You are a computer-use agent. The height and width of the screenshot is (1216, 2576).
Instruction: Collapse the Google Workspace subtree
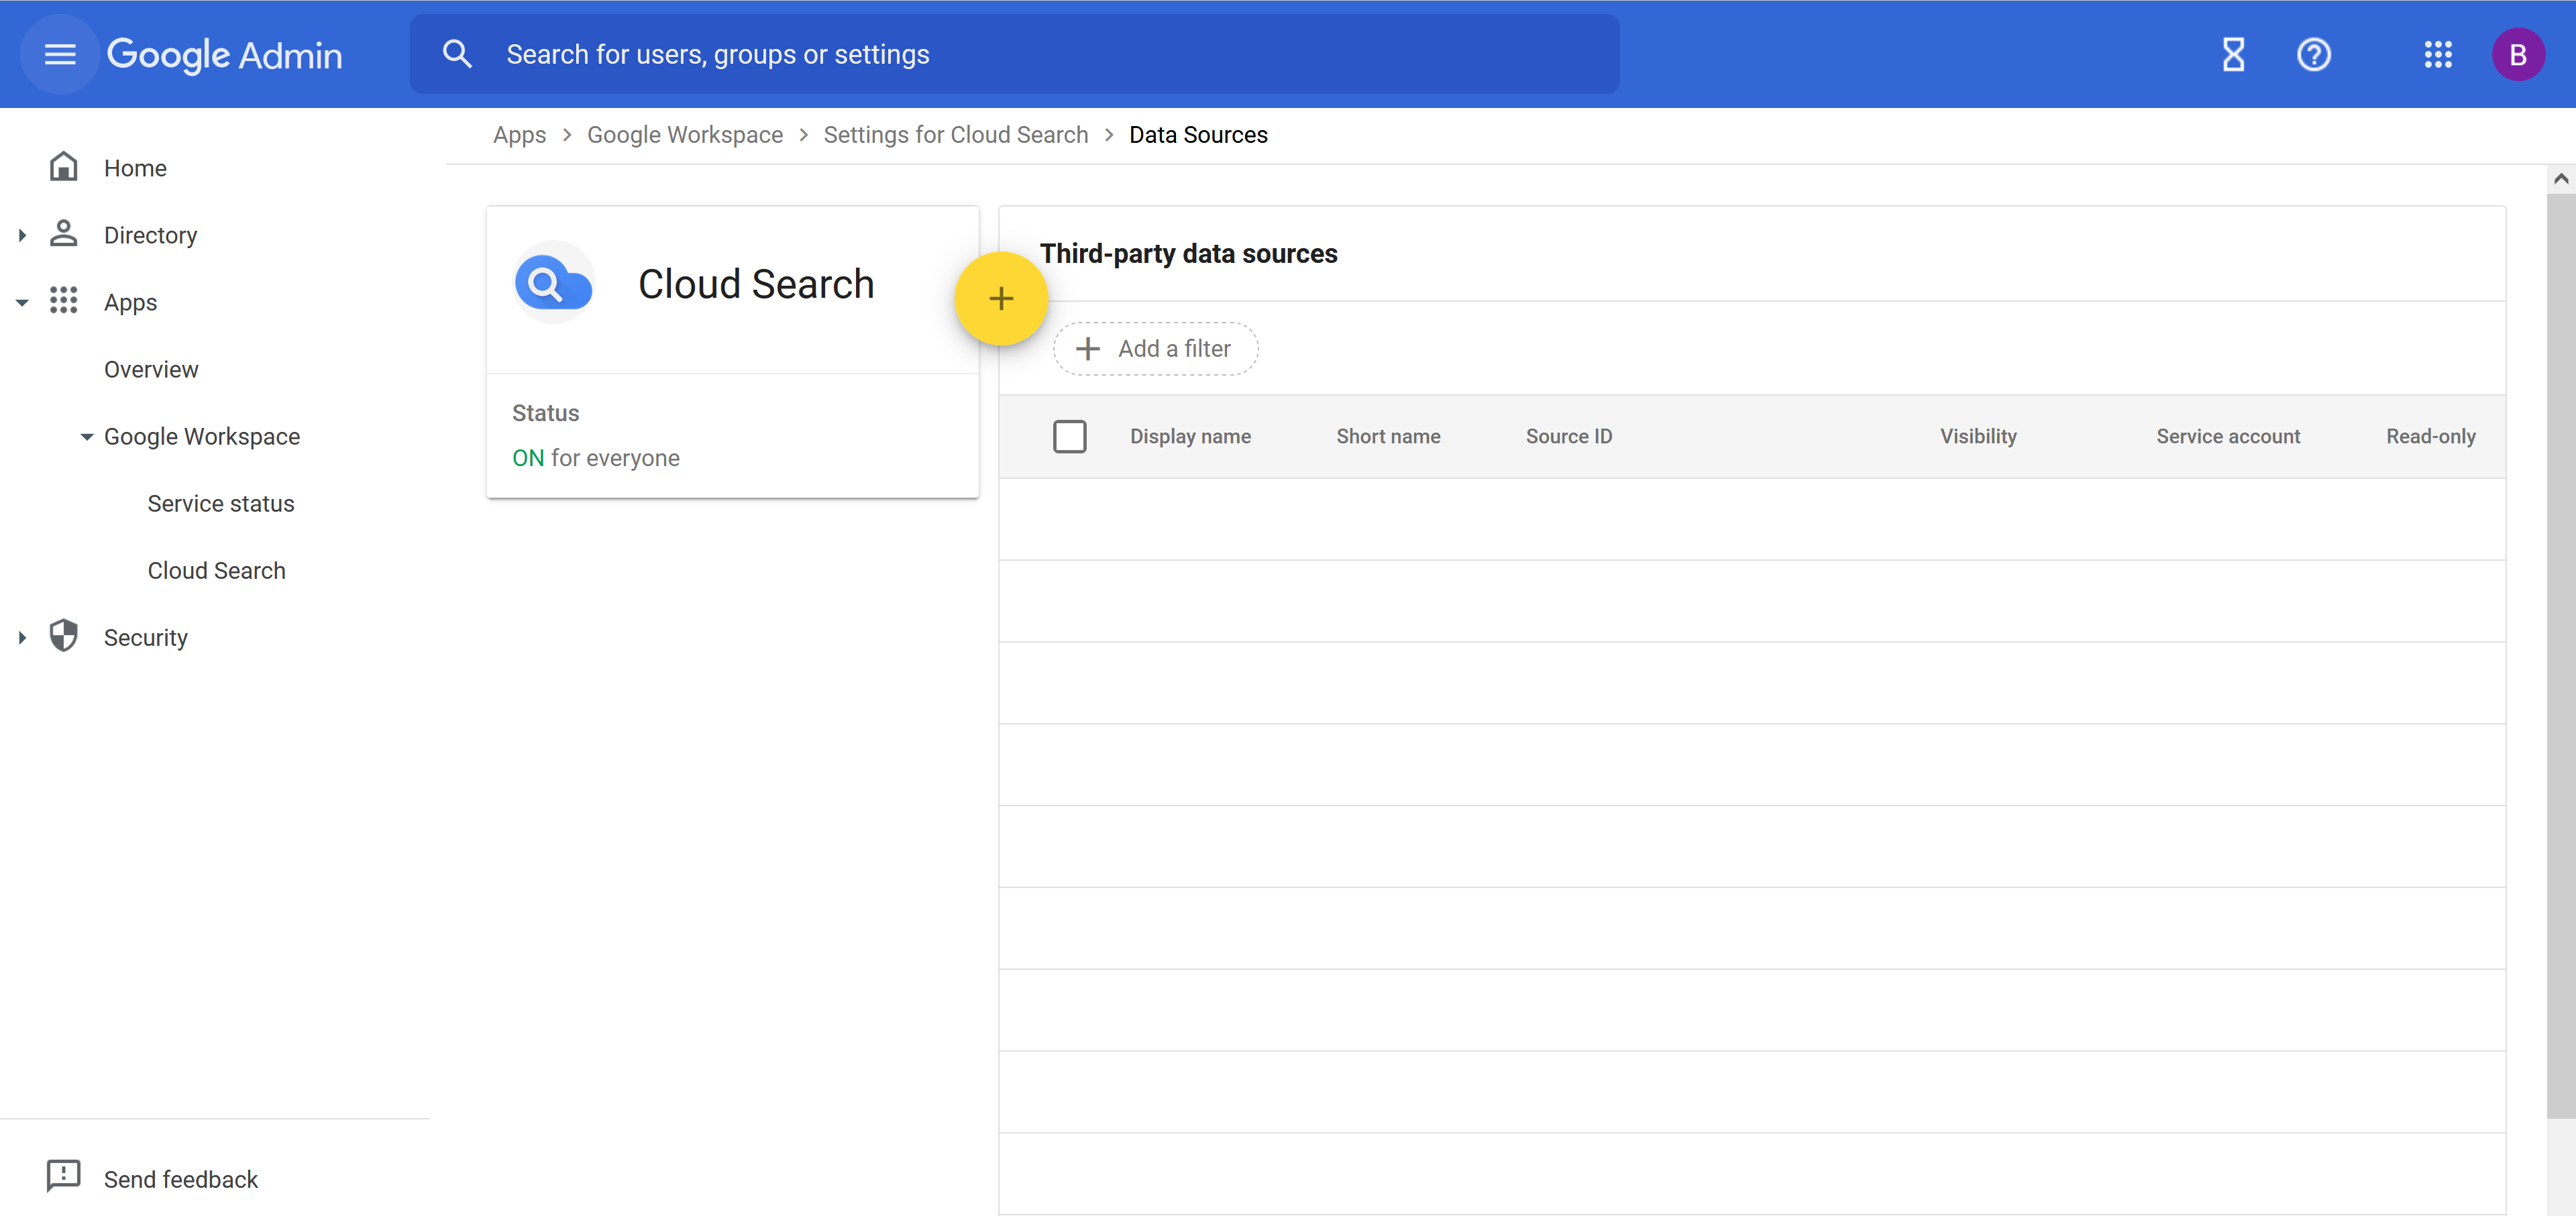(87, 436)
